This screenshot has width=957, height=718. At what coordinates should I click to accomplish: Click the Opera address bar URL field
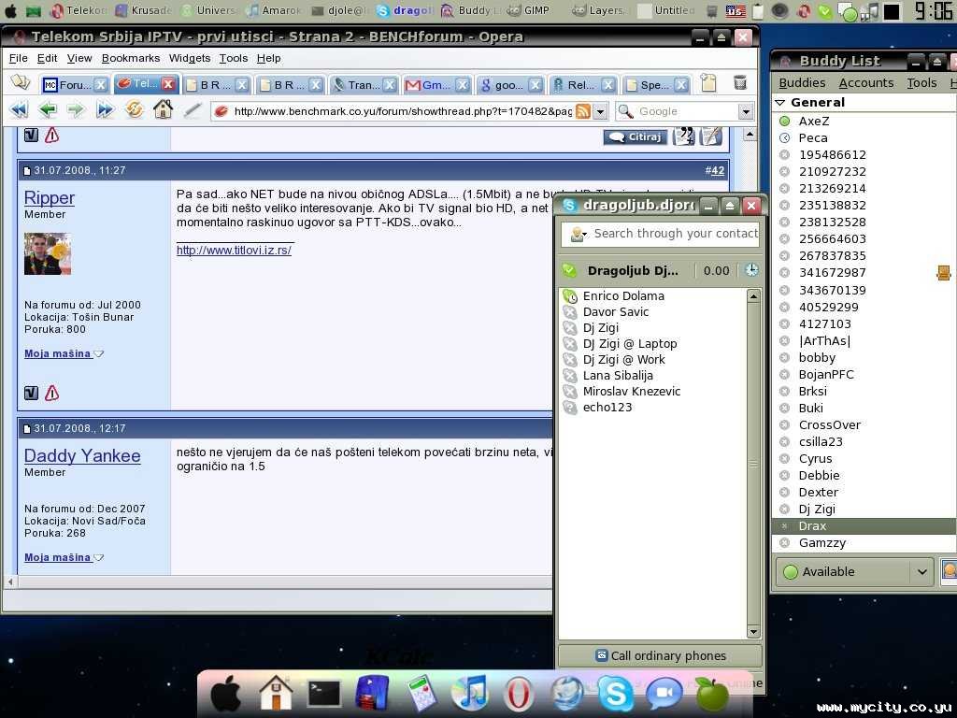(x=402, y=111)
